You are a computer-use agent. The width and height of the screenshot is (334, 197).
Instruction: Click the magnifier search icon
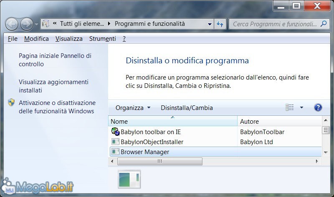pyautogui.click(x=323, y=24)
